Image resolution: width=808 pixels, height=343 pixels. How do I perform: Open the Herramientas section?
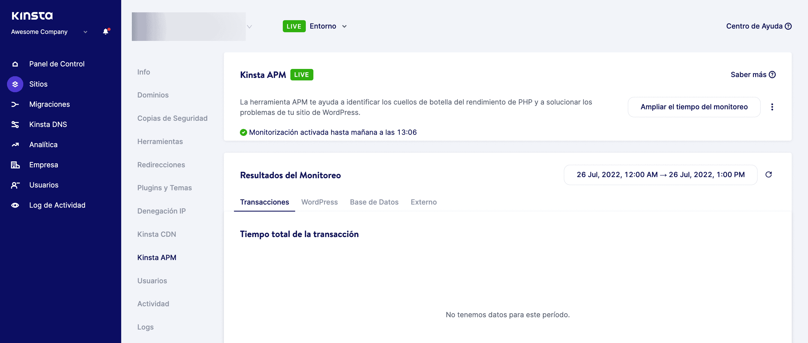(160, 142)
